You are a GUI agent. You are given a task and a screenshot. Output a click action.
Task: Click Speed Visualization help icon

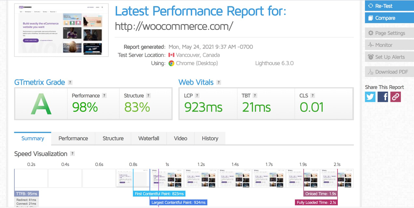pyautogui.click(x=73, y=154)
